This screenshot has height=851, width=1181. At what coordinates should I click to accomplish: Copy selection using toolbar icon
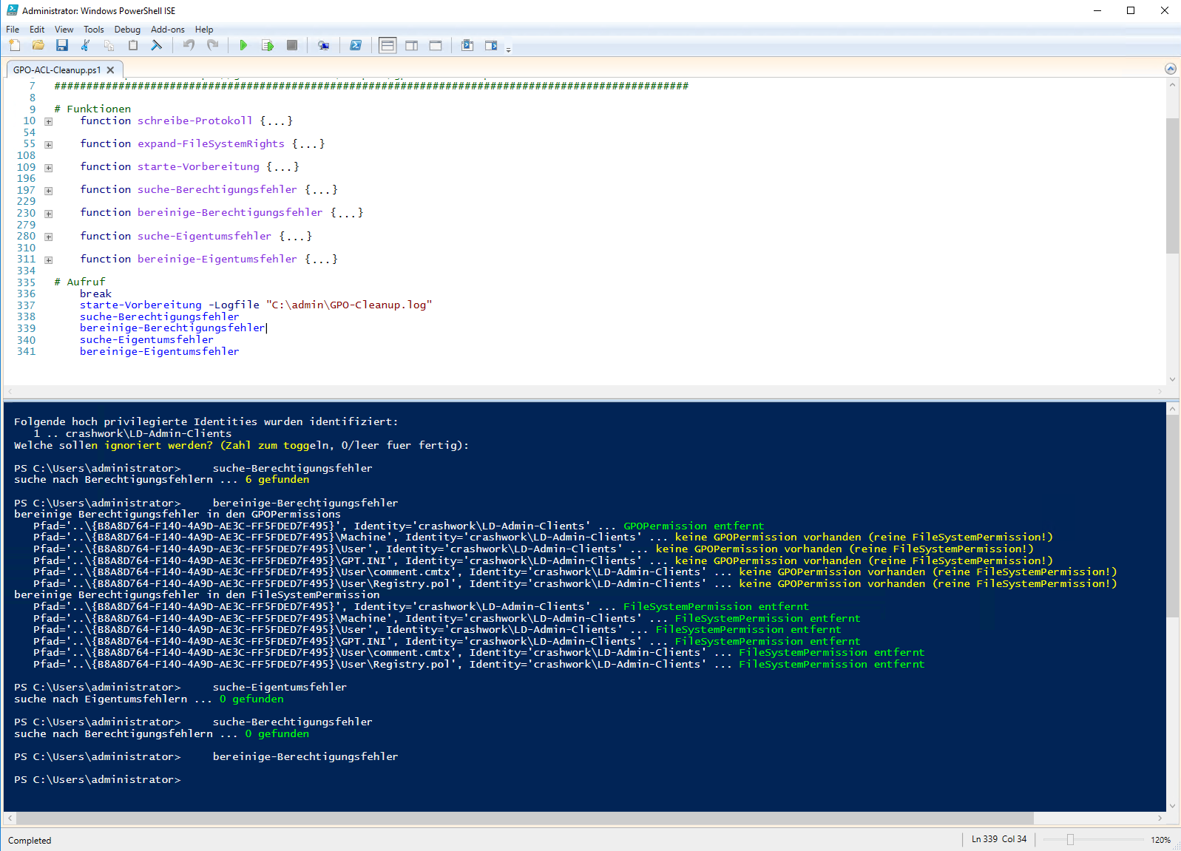[x=109, y=46]
